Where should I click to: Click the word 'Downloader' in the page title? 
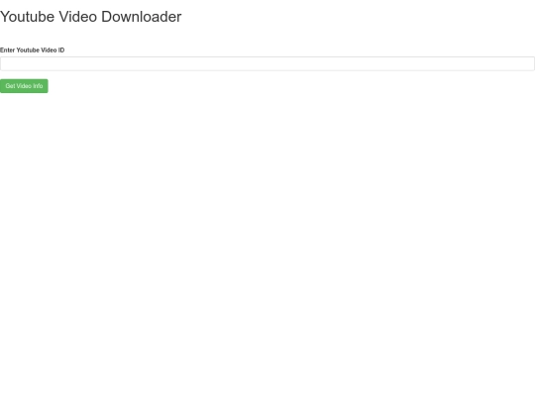[142, 17]
